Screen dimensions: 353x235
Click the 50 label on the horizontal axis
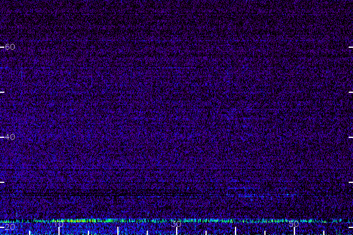[294, 224]
